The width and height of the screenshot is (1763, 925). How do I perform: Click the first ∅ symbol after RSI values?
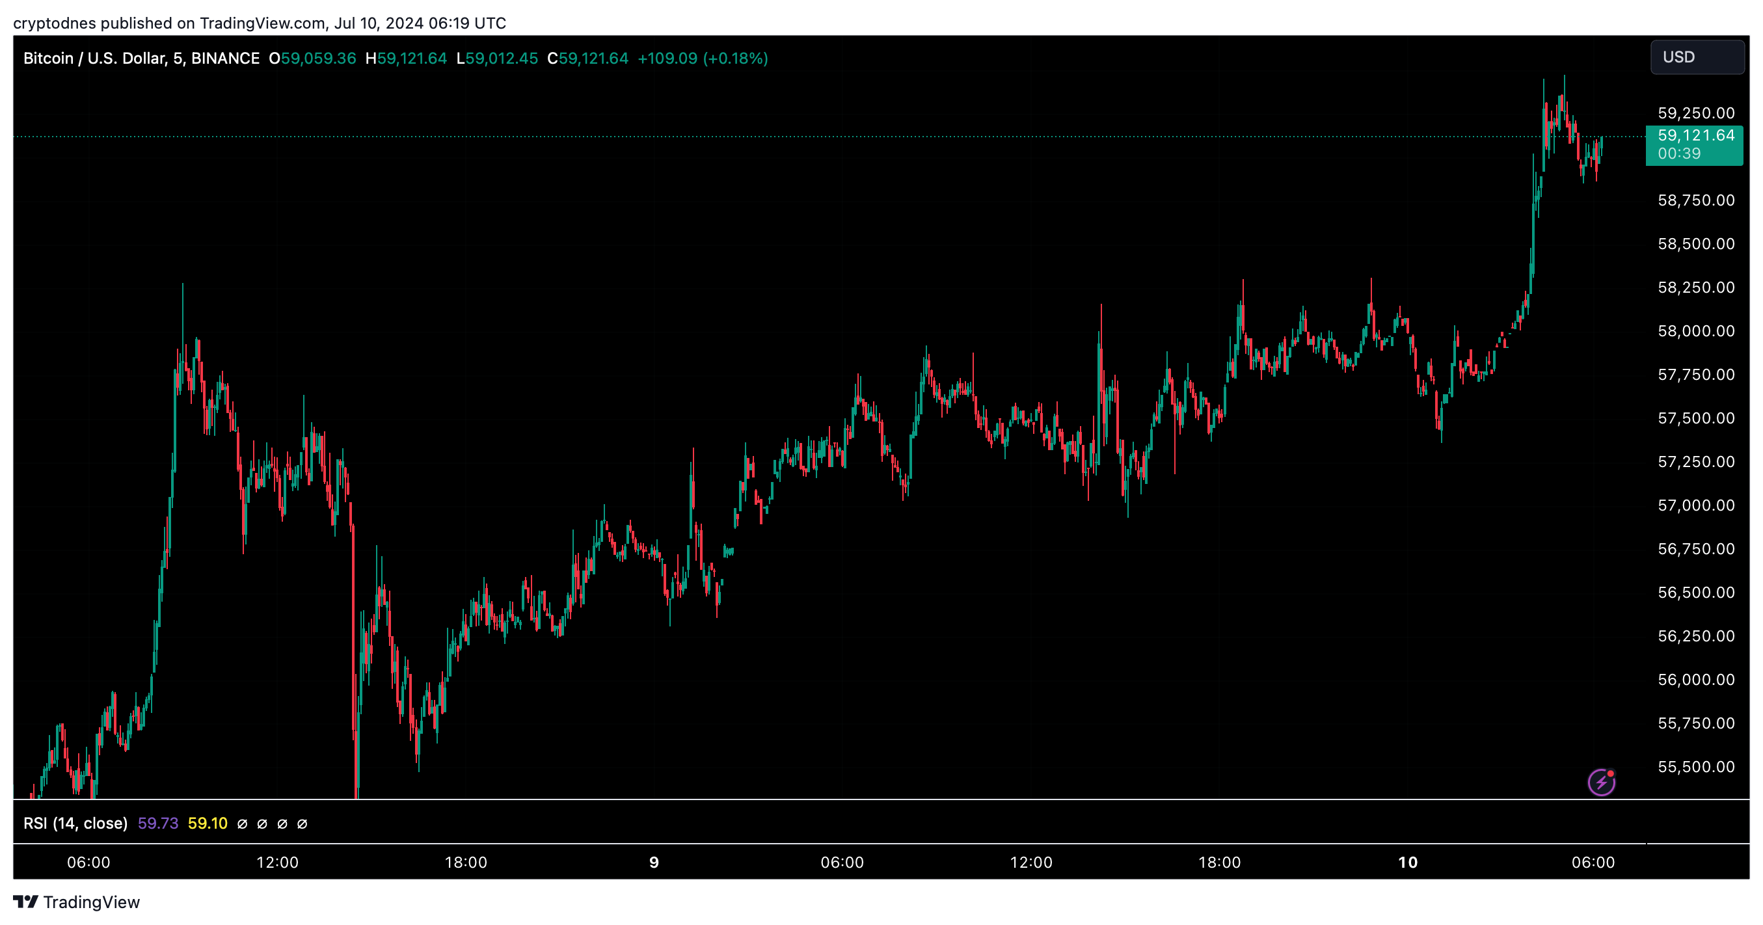(242, 824)
